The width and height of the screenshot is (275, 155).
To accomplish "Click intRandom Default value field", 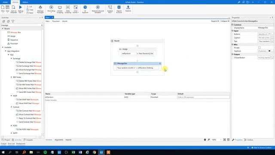I will point(203,97).
